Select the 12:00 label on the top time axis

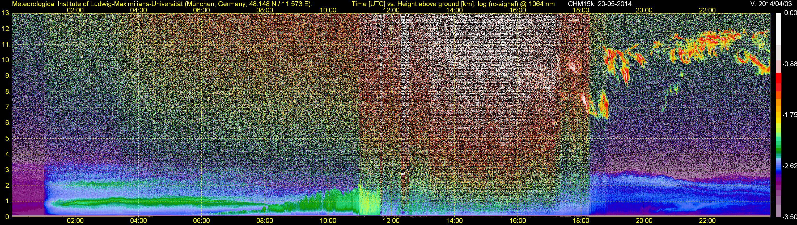click(391, 10)
